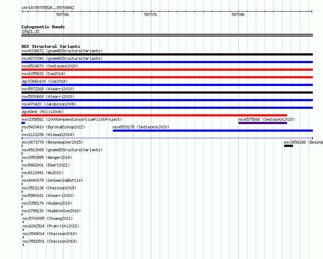Image resolution: width=323 pixels, height=259 pixels.
Task: Click the thin blue nsv1111158 variant line
Action: (167, 138)
